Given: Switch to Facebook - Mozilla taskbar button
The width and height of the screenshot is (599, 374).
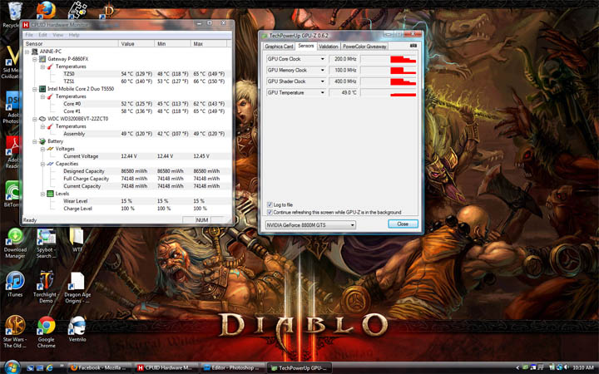Looking at the screenshot, I should pos(101,368).
